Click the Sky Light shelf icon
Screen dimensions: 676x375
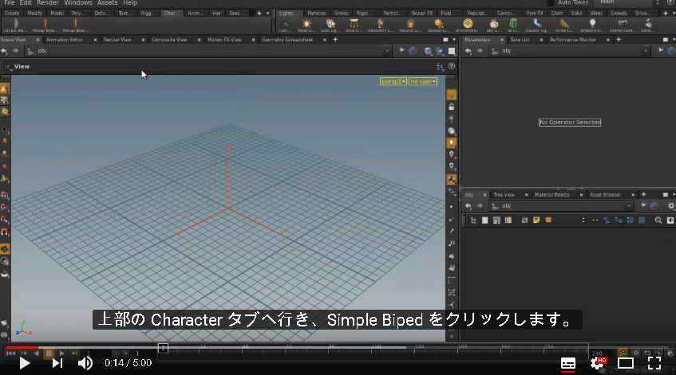(x=494, y=25)
